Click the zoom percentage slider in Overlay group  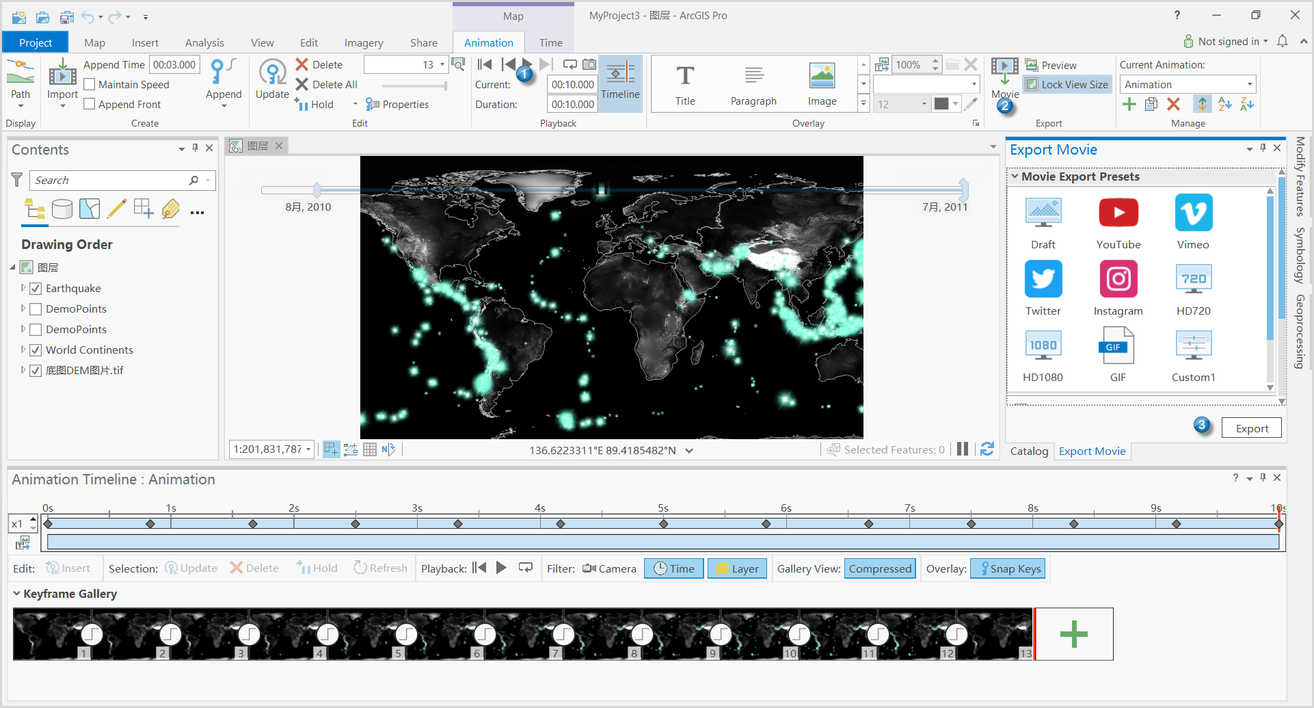(x=916, y=64)
